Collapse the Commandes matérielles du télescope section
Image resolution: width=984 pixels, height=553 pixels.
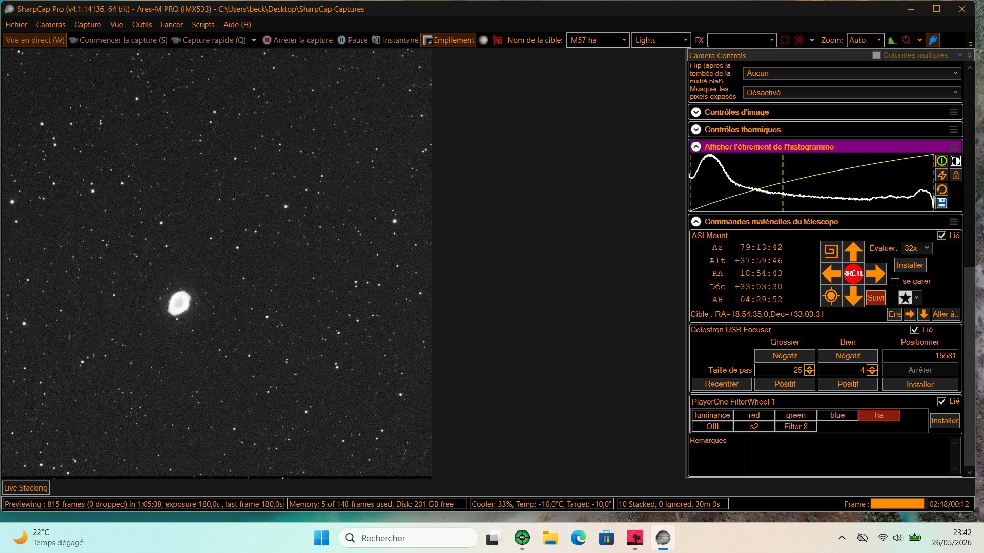(696, 222)
